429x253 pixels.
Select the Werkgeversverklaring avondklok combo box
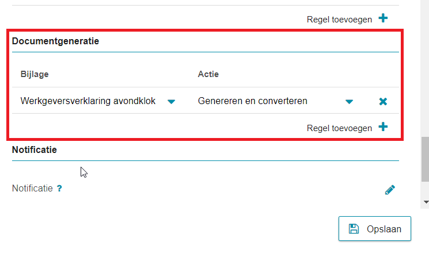click(x=98, y=101)
